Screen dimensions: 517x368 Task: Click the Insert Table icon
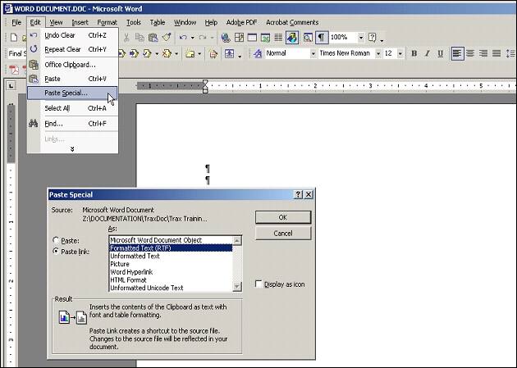252,38
